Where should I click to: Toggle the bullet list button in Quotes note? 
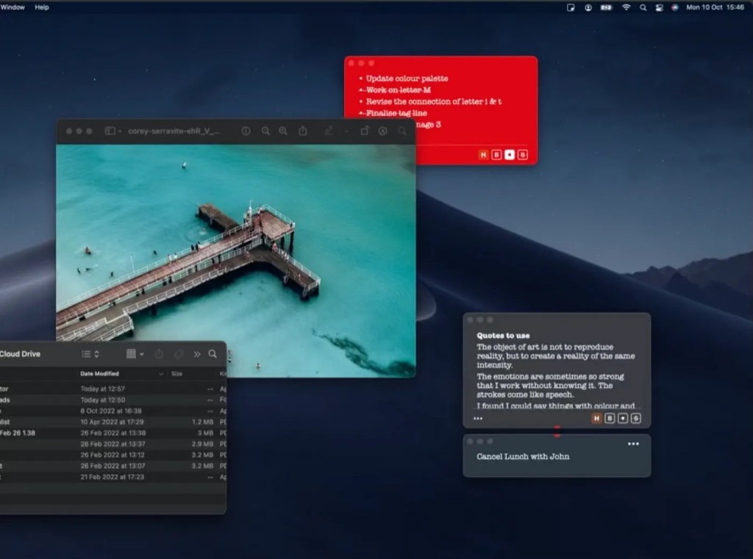622,419
